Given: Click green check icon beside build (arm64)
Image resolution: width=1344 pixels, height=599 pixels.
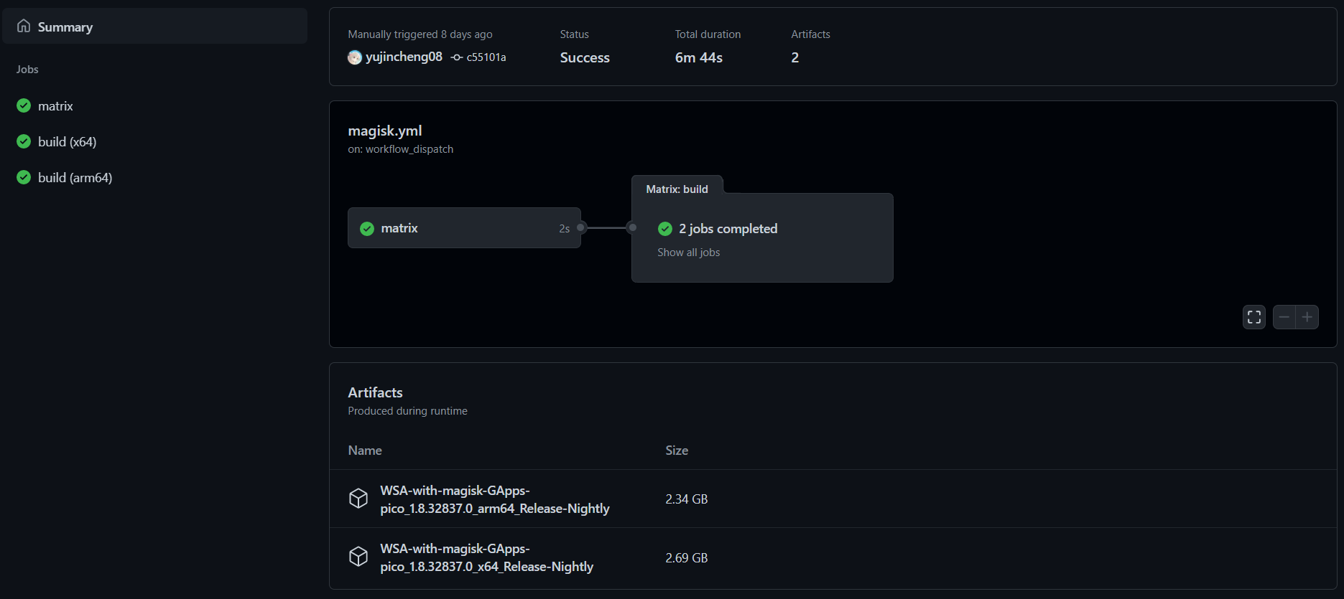Looking at the screenshot, I should click(x=24, y=177).
